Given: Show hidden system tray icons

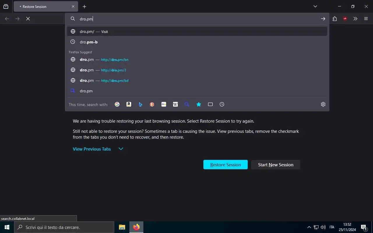Looking at the screenshot, I should coord(309,227).
